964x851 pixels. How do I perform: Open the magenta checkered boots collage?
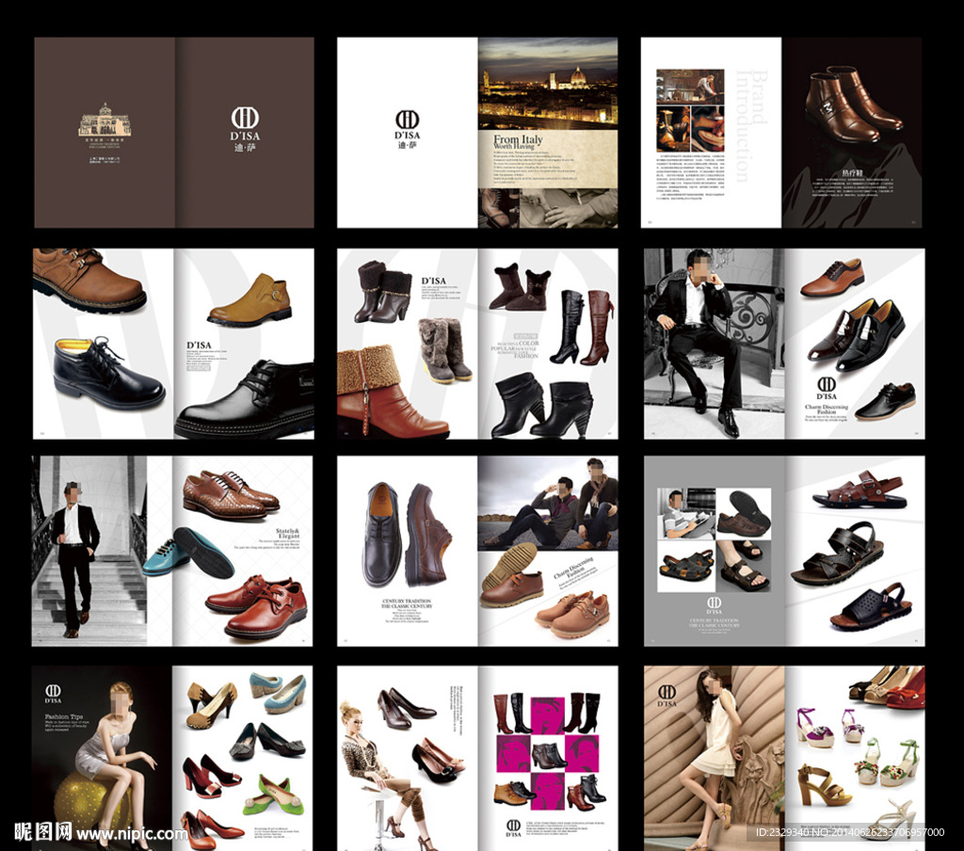[547, 754]
